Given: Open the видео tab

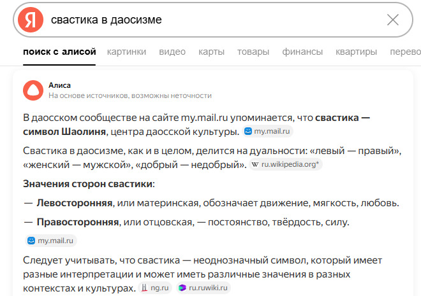Looking at the screenshot, I should [172, 52].
